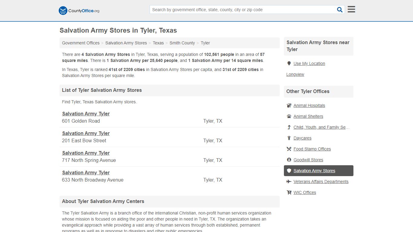Image resolution: width=413 pixels, height=232 pixels.
Task: Open the Tyler breadcrumb link
Action: pyautogui.click(x=205, y=43)
